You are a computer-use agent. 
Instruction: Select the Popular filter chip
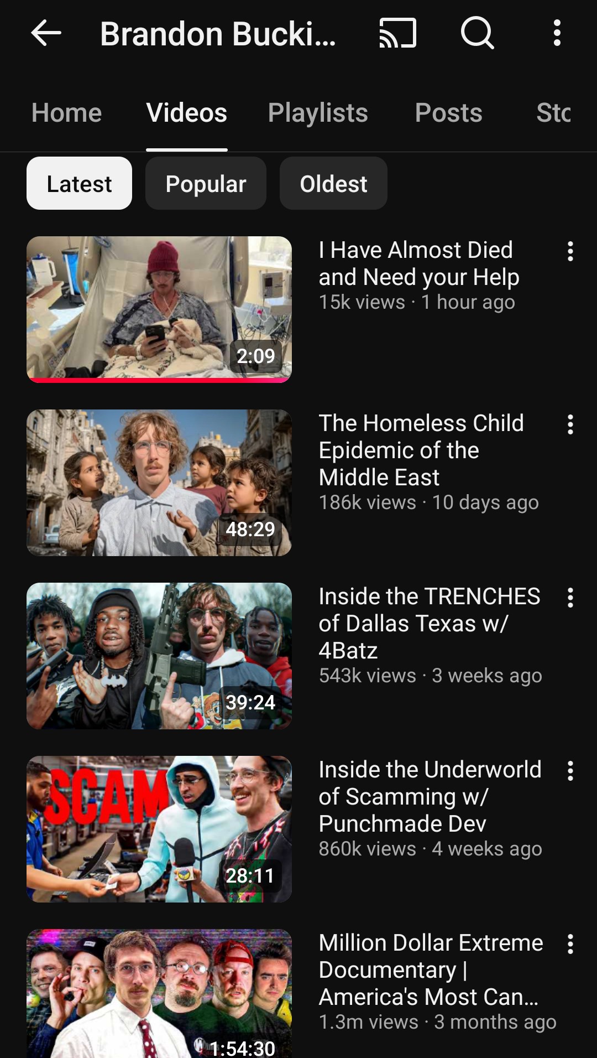[x=206, y=183]
